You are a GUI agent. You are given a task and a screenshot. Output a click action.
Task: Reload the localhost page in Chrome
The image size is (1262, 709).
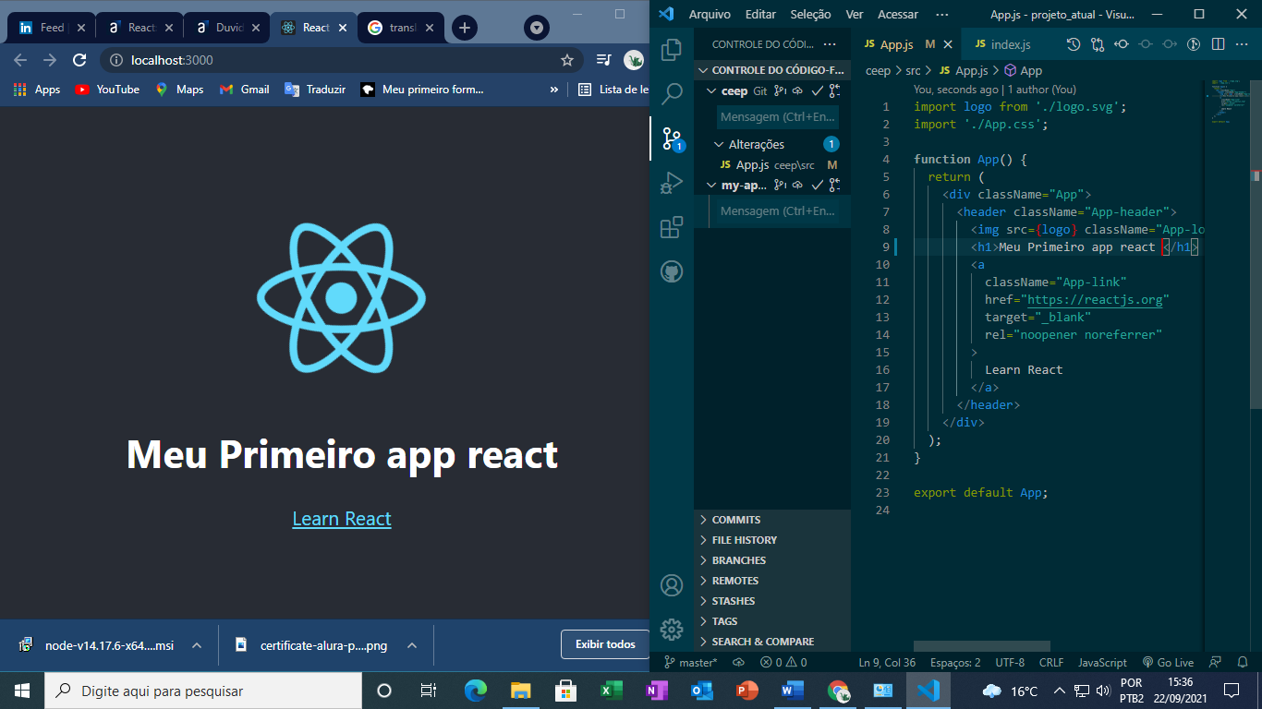point(79,60)
